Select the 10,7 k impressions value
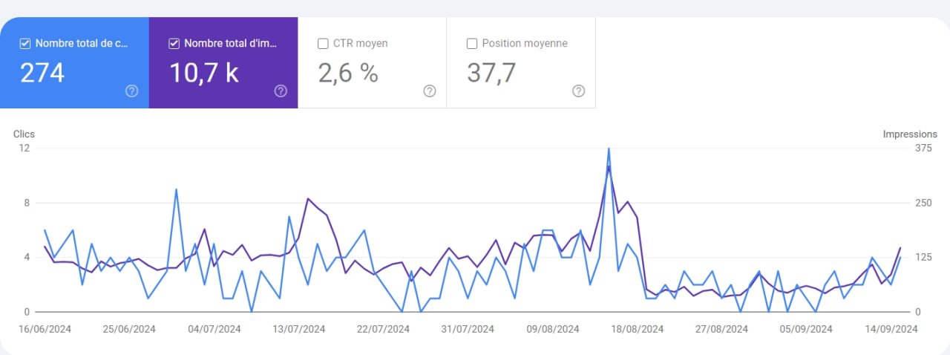The width and height of the screenshot is (950, 355). [204, 73]
